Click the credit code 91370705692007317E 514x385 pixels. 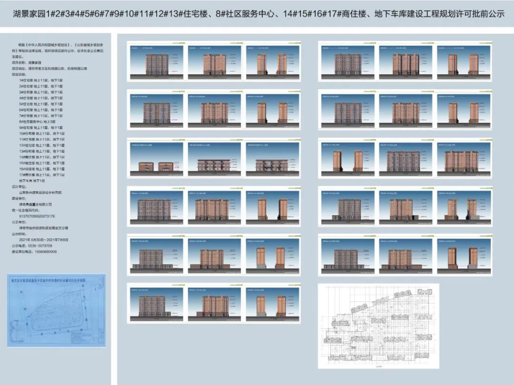pos(37,217)
